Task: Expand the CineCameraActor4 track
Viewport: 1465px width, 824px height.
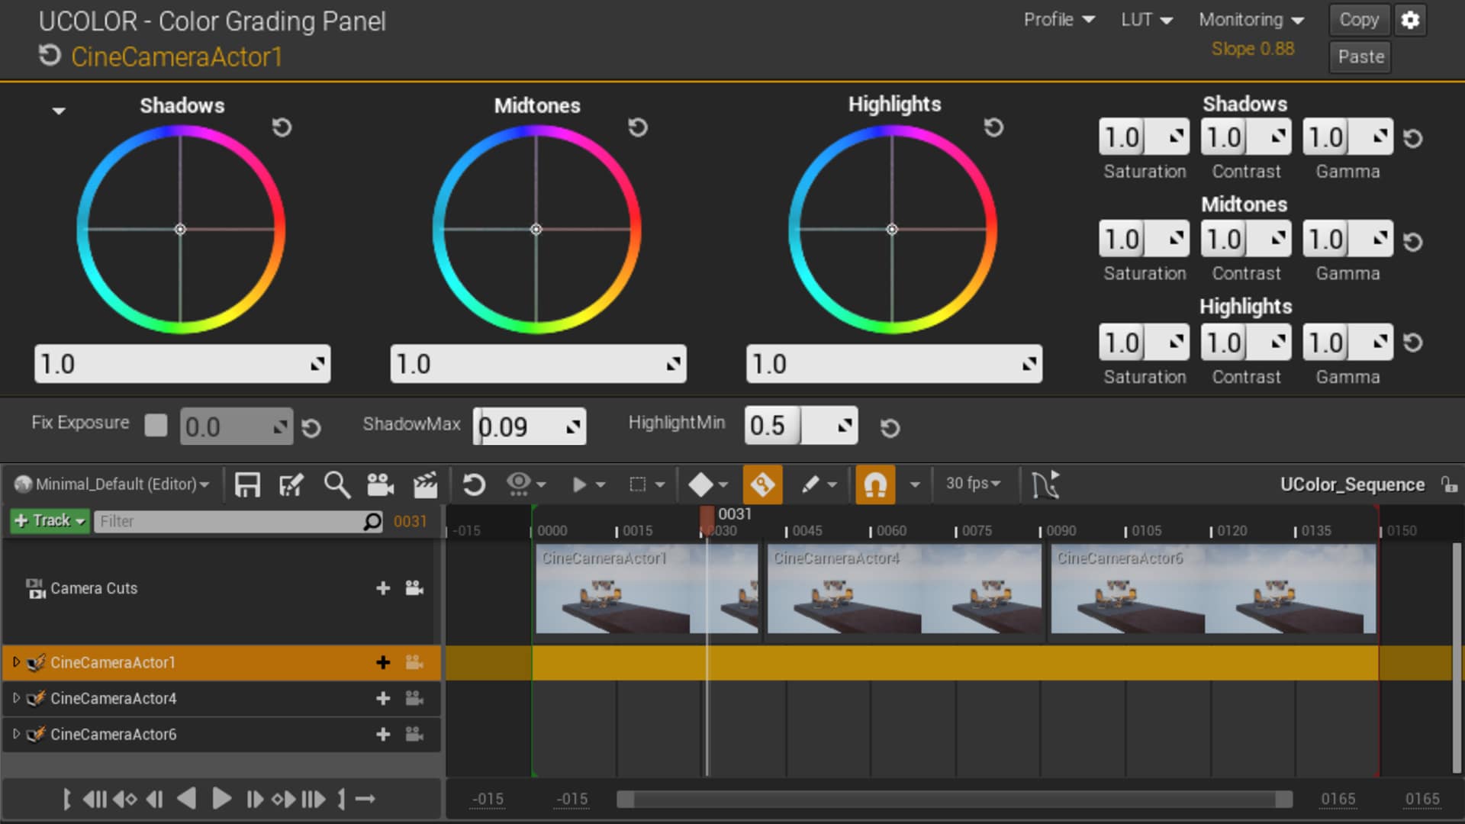Action: (15, 698)
